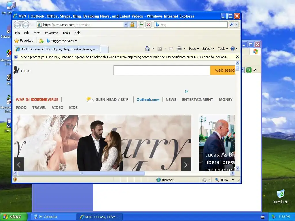This screenshot has height=221, width=295.
Task: Expand the address bar dropdown
Action: 126,25
